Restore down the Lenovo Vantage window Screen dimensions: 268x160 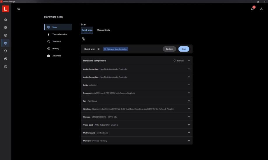tap(258, 2)
